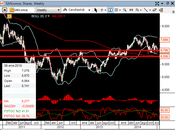
Task: Reset zoom with the 1:1 button
Action: [x=131, y=10]
